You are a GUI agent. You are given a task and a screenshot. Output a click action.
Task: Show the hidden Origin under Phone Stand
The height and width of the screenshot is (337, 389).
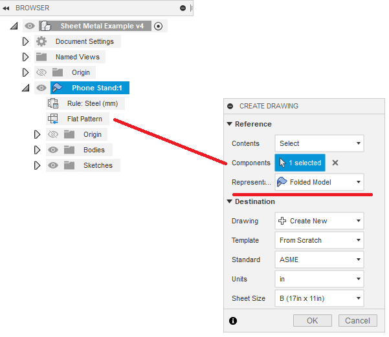(53, 134)
